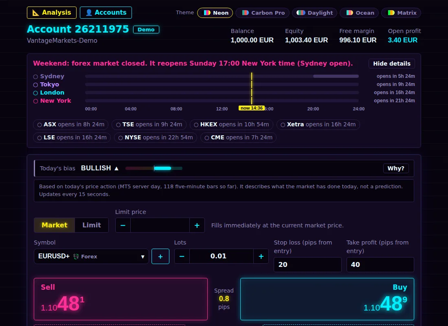Viewport: 448px width, 326px height.
Task: Click the bullish bias meter bar
Action: 154,168
